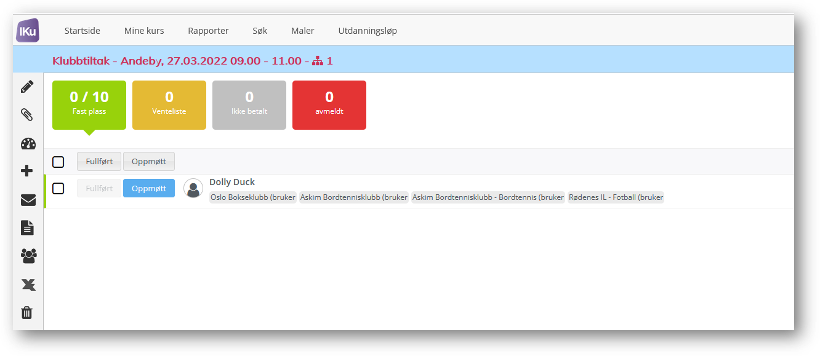Open Maler menu
The image size is (820, 356).
tap(303, 31)
